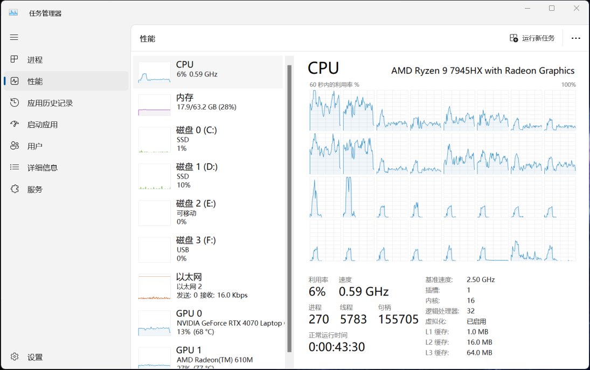Select 磁盘 0 (C:) resource entry

tap(208, 139)
